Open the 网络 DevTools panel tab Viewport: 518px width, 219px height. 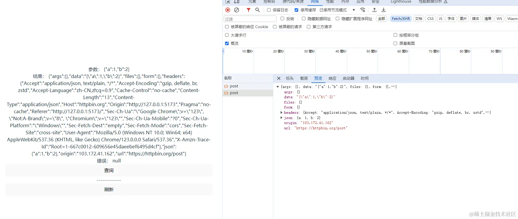[315, 2]
